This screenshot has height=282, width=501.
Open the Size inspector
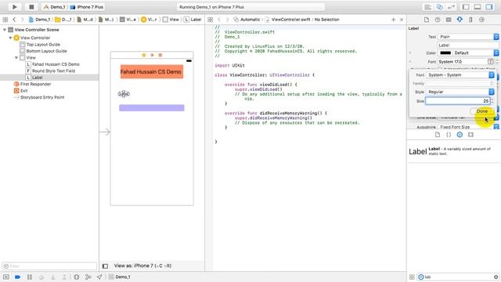(470, 20)
